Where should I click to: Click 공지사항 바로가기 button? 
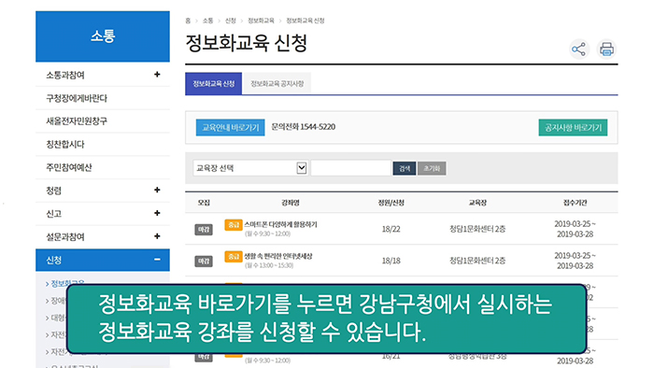tap(573, 128)
